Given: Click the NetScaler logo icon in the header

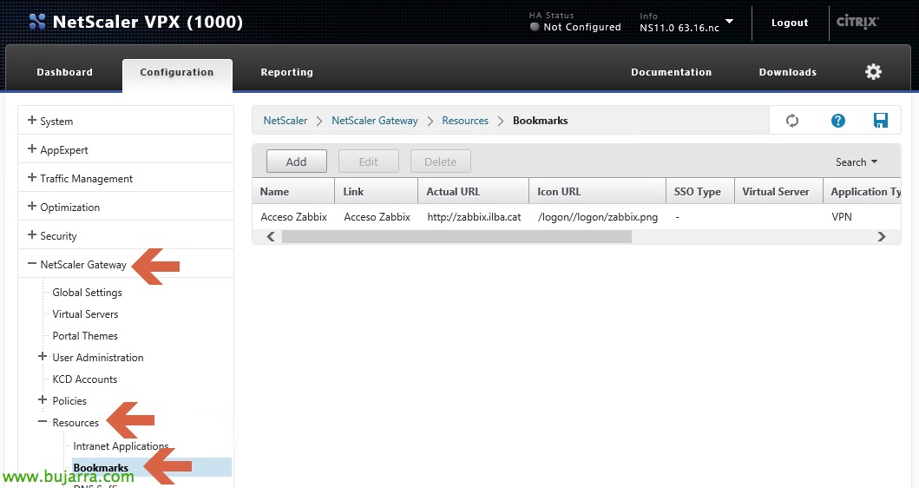Looking at the screenshot, I should click(37, 22).
